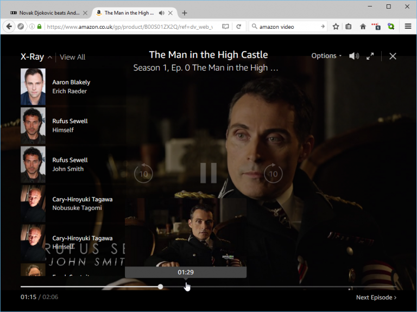Image resolution: width=417 pixels, height=312 pixels.
Task: Click the 01:15 elapsed time label
Action: point(28,297)
